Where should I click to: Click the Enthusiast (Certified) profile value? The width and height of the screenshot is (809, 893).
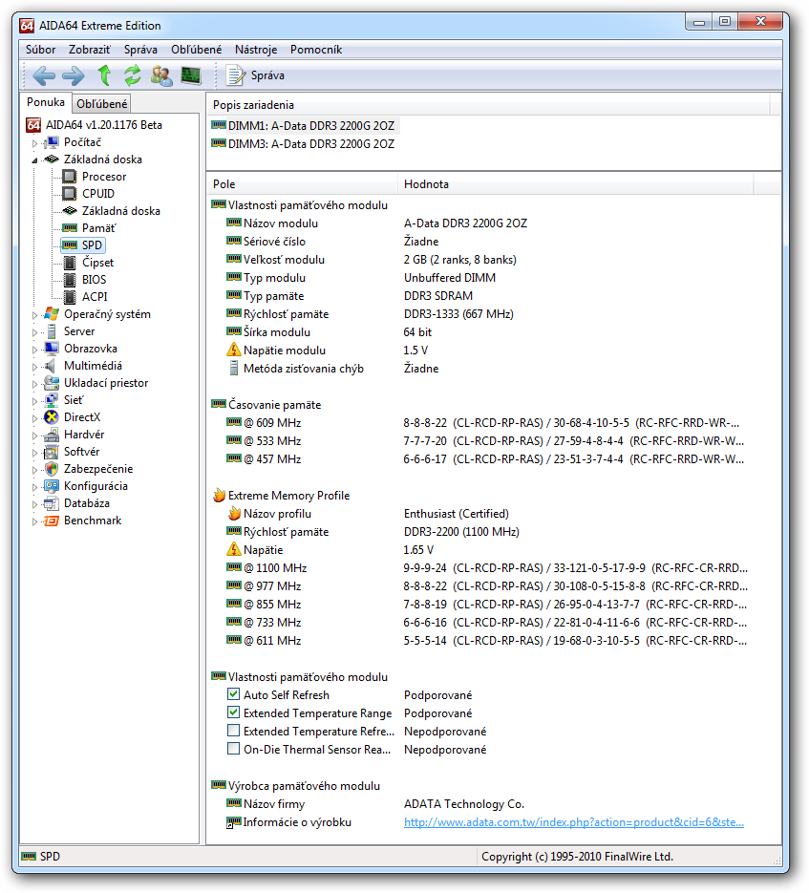coord(457,513)
